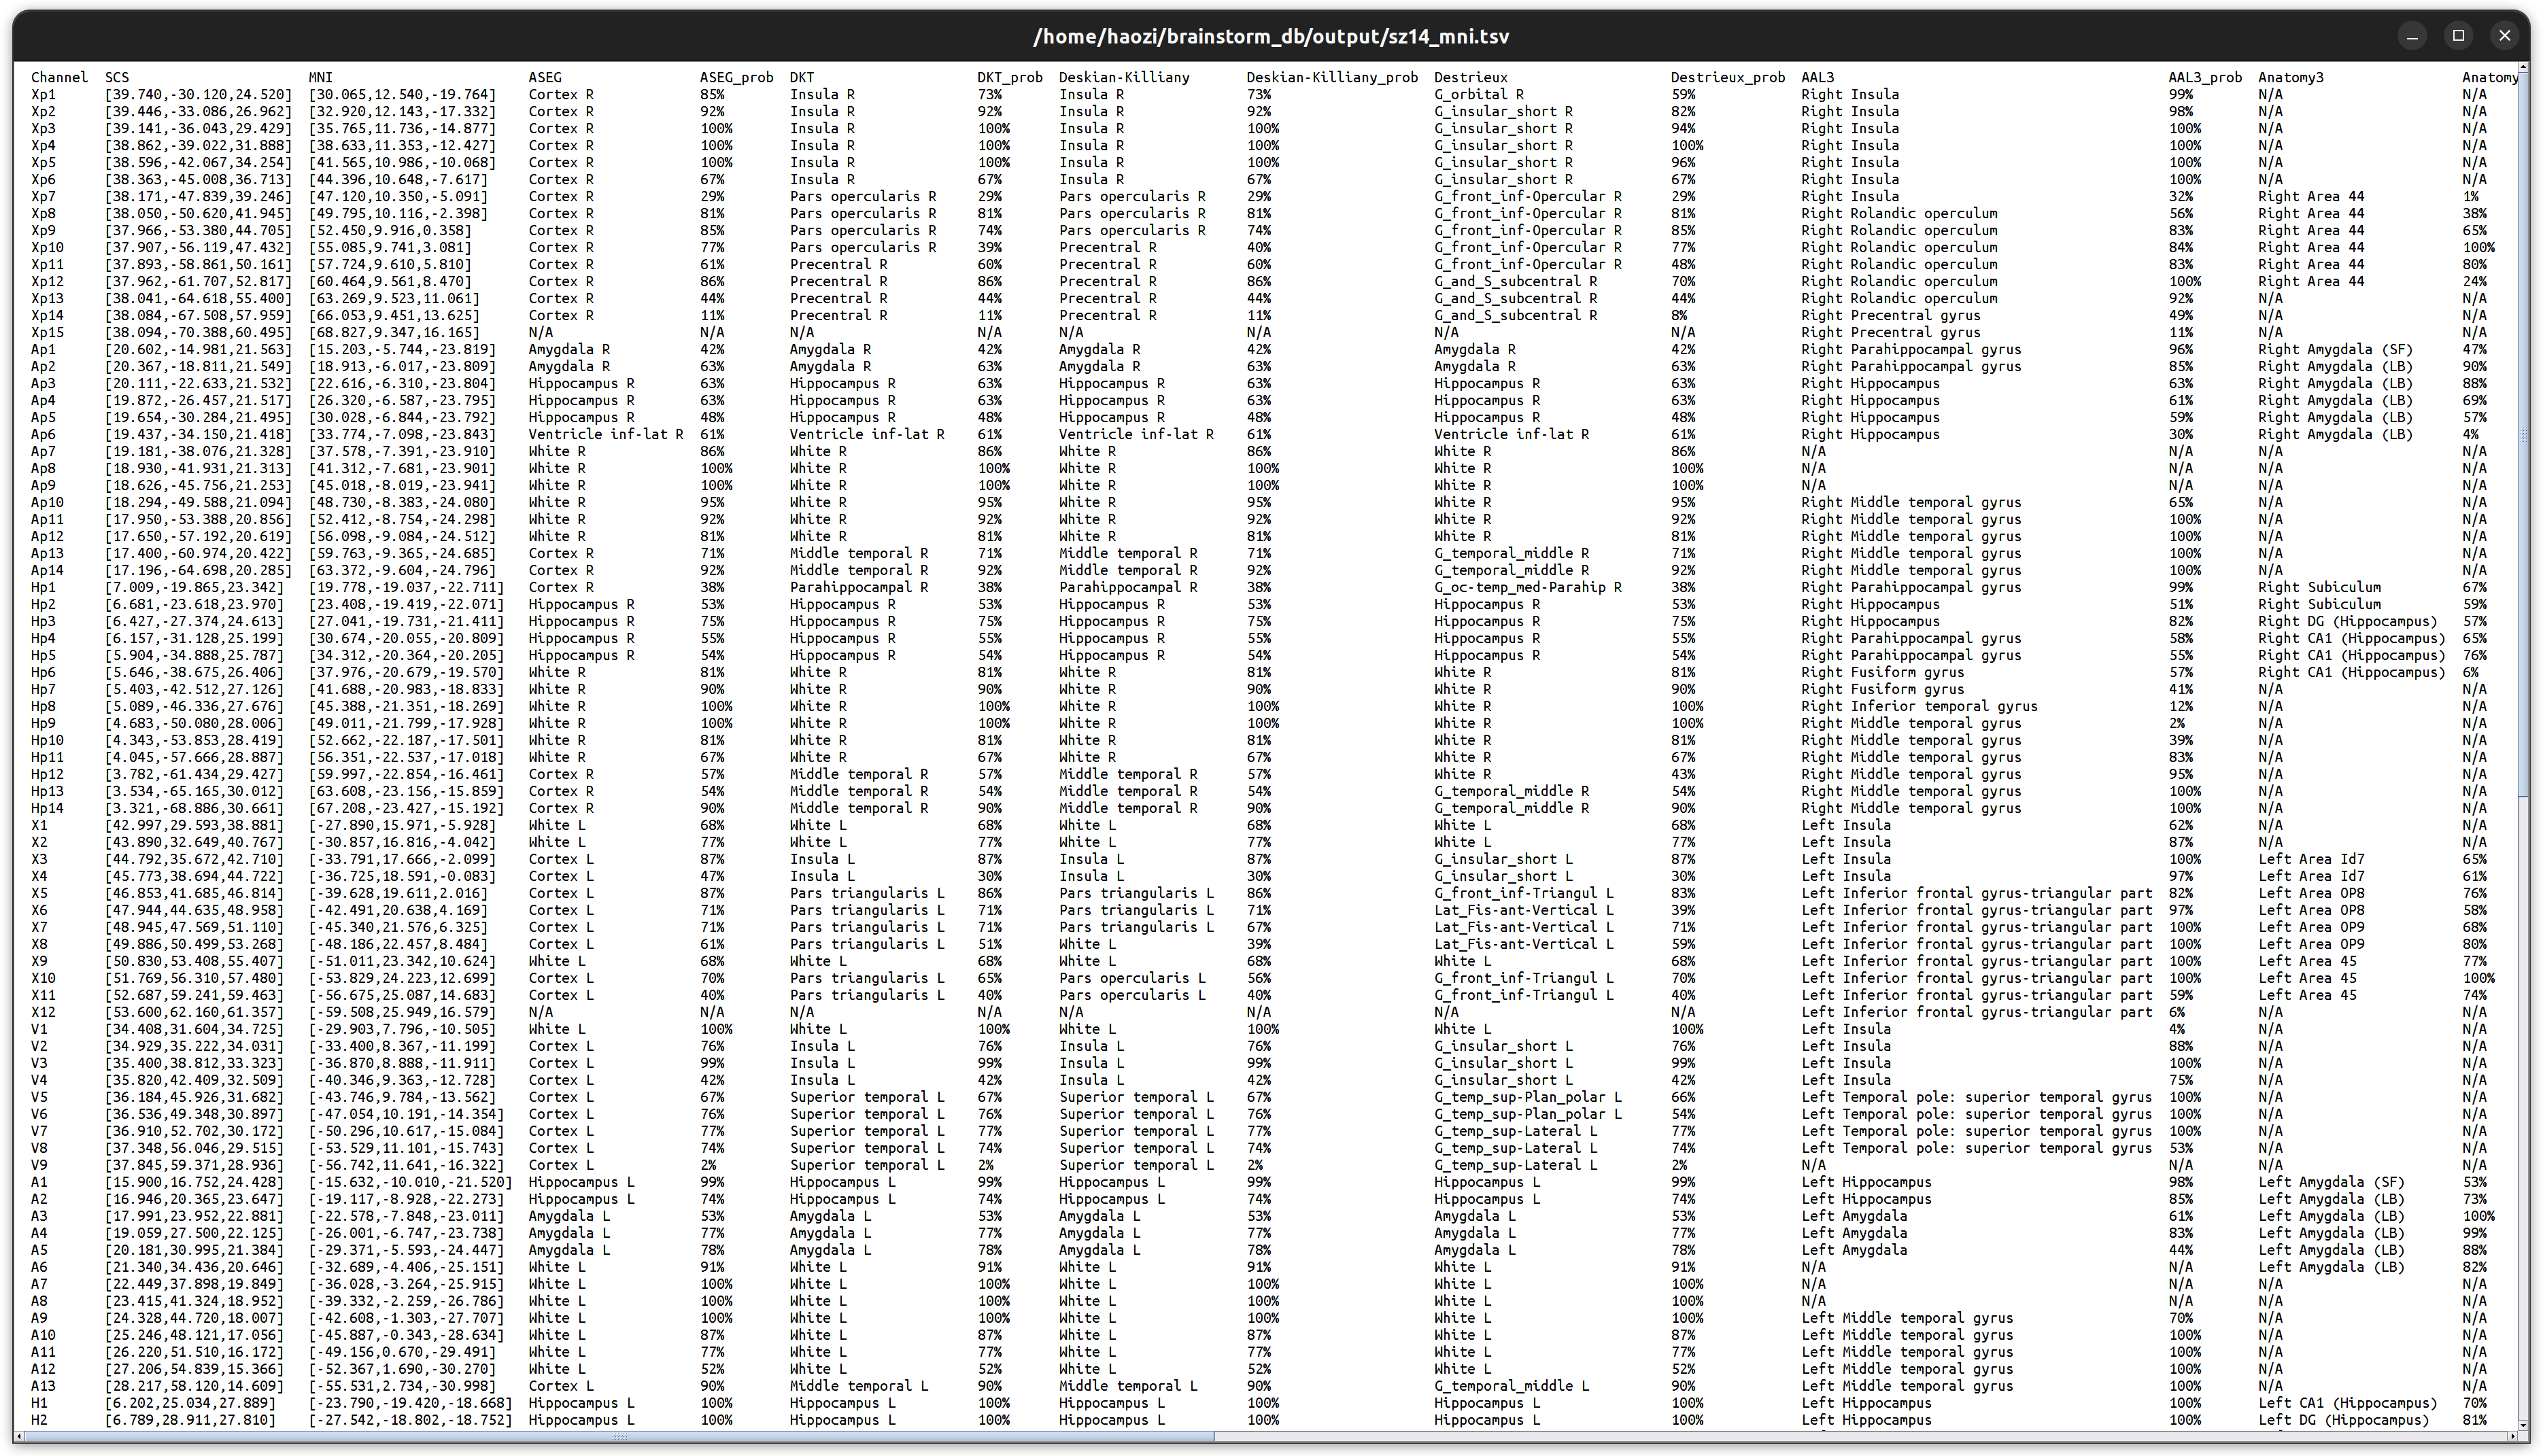Close the sz14_mni.tsv window

[2504, 36]
